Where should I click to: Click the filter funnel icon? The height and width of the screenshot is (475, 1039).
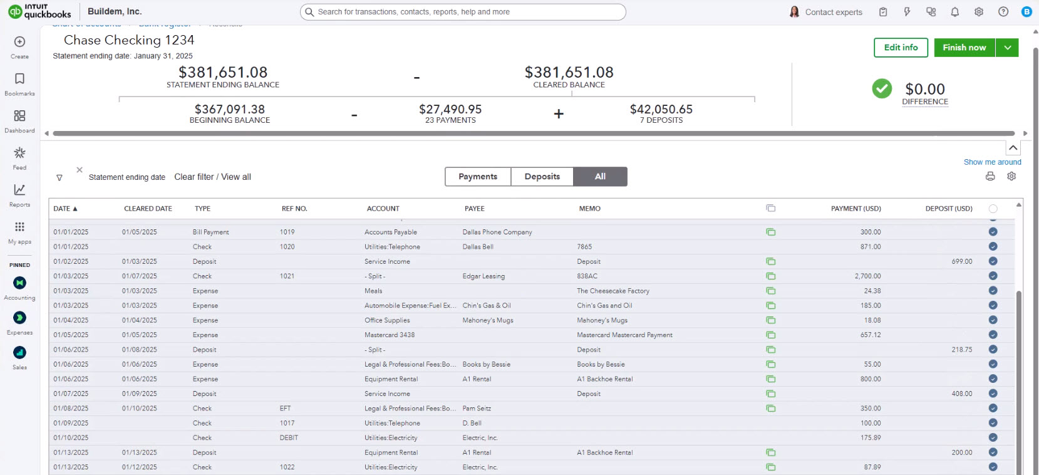point(59,178)
